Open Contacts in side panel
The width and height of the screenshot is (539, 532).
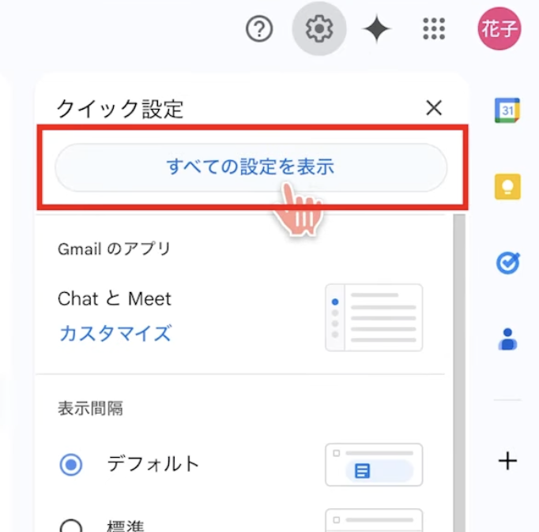(x=507, y=339)
